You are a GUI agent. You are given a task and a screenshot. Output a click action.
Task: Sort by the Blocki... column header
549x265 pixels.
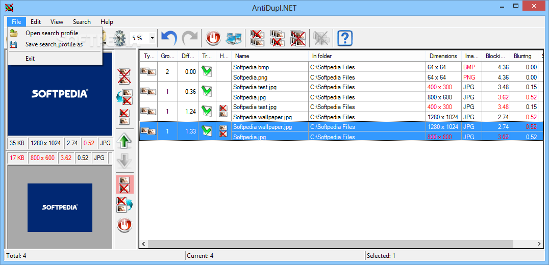point(496,56)
